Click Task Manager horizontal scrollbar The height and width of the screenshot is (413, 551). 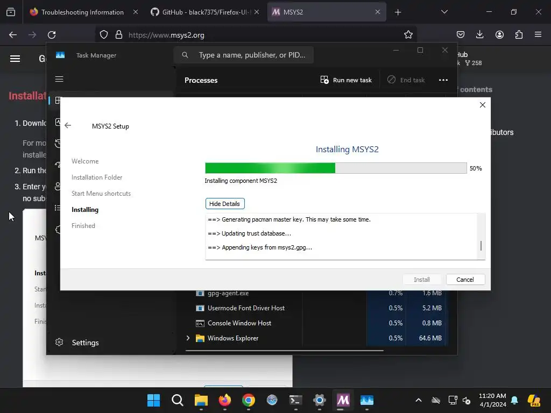coord(285,350)
